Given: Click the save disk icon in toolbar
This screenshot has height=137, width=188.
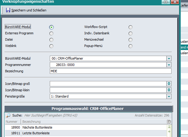Looking at the screenshot, I should (x=8, y=10).
